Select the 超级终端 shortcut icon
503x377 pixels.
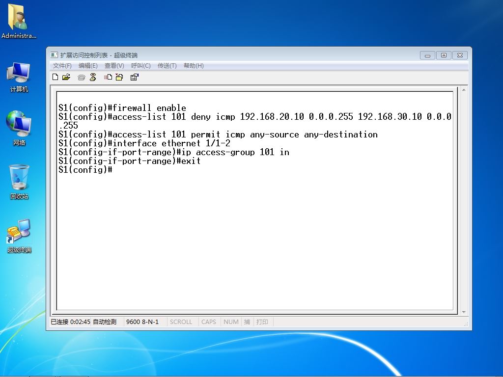tap(19, 236)
